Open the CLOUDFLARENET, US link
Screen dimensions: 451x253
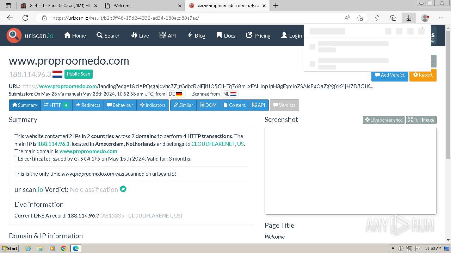217,144
